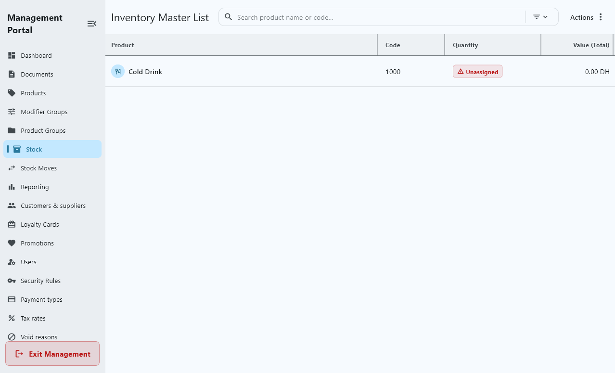This screenshot has height=373, width=615.
Task: Click the Tax rates percent icon
Action: [12, 318]
